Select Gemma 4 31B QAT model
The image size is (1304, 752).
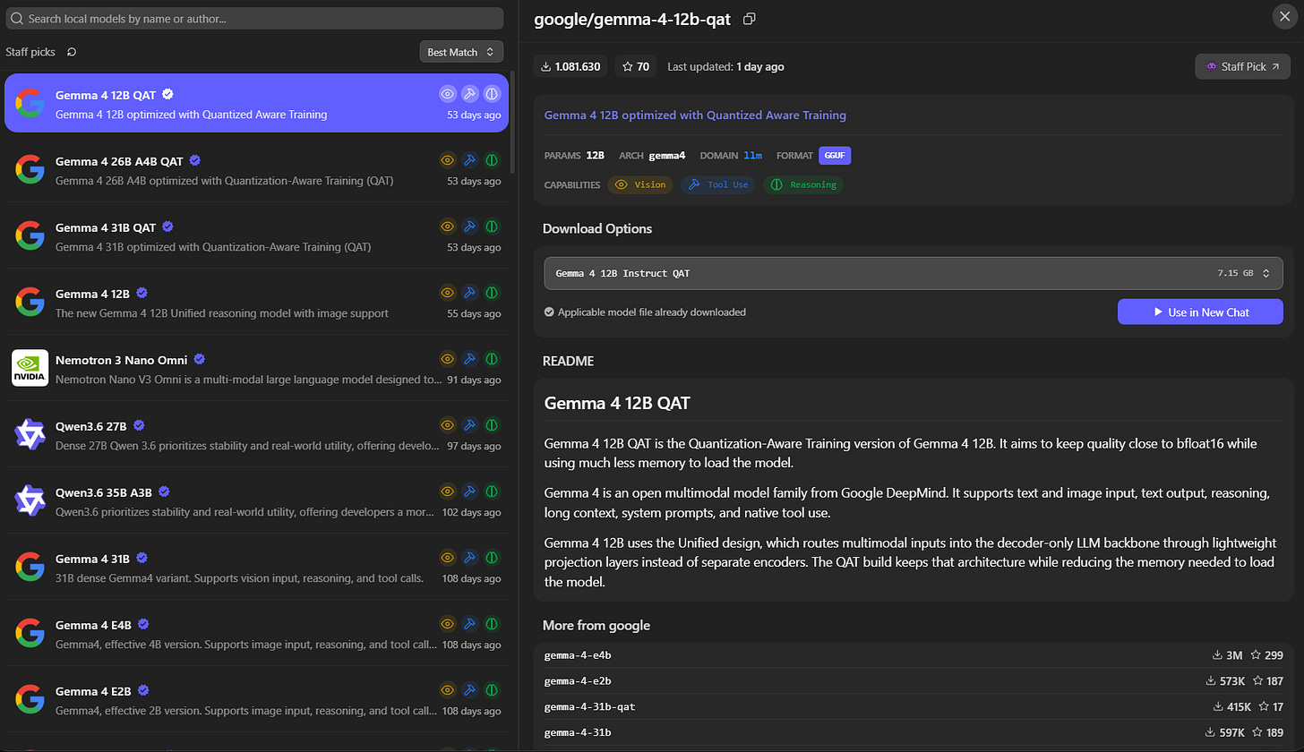[256, 235]
